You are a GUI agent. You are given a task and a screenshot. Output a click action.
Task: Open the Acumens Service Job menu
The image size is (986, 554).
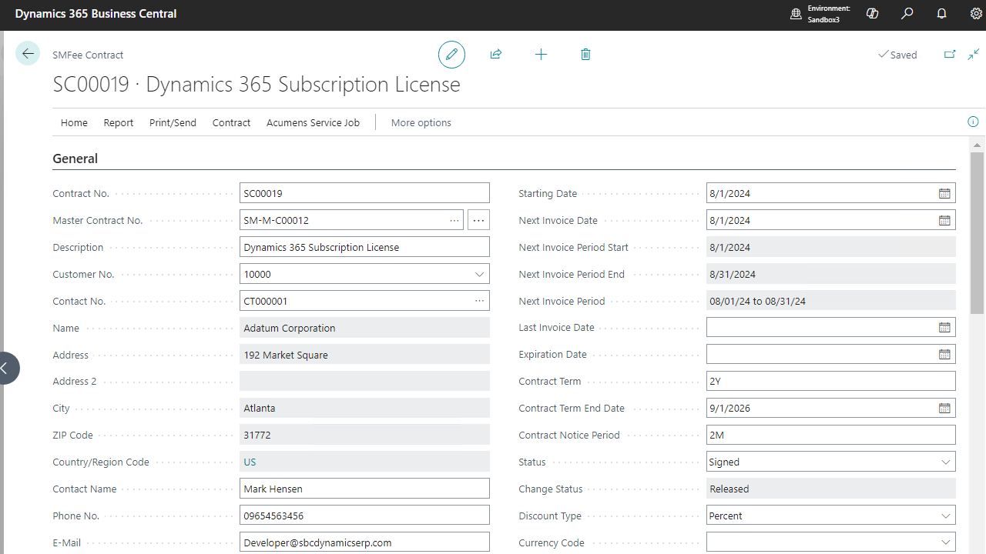(313, 122)
